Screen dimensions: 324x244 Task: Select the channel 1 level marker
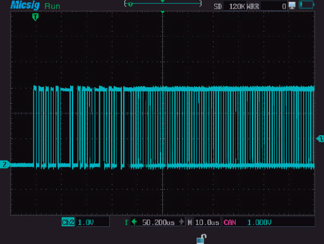[x=320, y=138]
